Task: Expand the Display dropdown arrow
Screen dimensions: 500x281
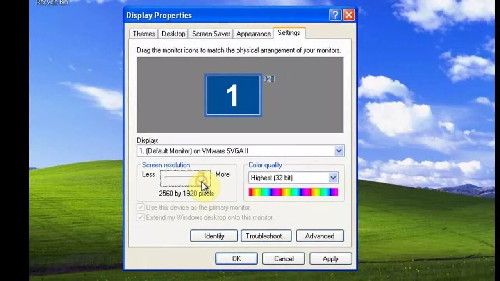Action: (339, 151)
